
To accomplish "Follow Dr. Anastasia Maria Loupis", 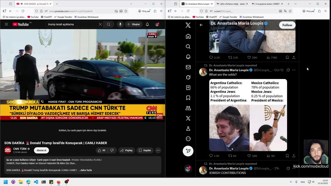I will (287, 25).
